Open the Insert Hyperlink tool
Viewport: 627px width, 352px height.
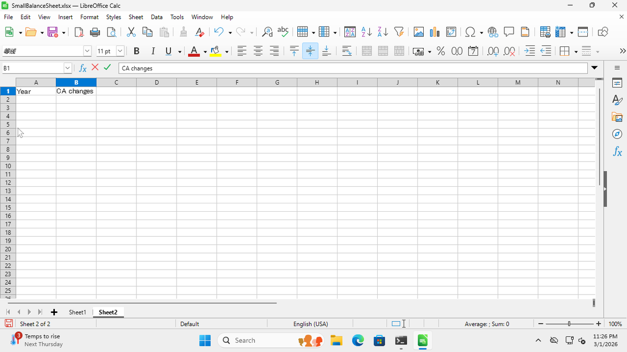coord(493,32)
